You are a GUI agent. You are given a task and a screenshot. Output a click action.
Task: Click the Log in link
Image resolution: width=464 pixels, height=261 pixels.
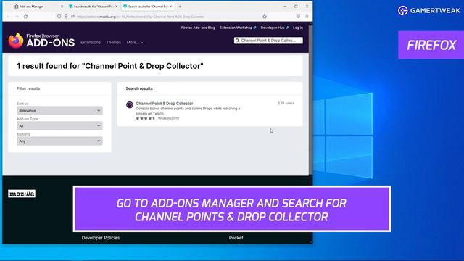coord(298,28)
